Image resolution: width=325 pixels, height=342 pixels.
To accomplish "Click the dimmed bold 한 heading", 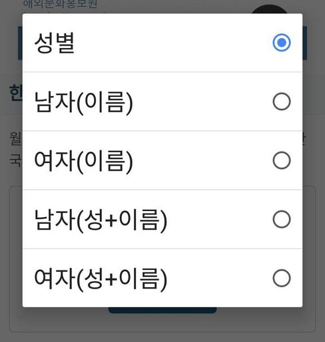I will (15, 93).
